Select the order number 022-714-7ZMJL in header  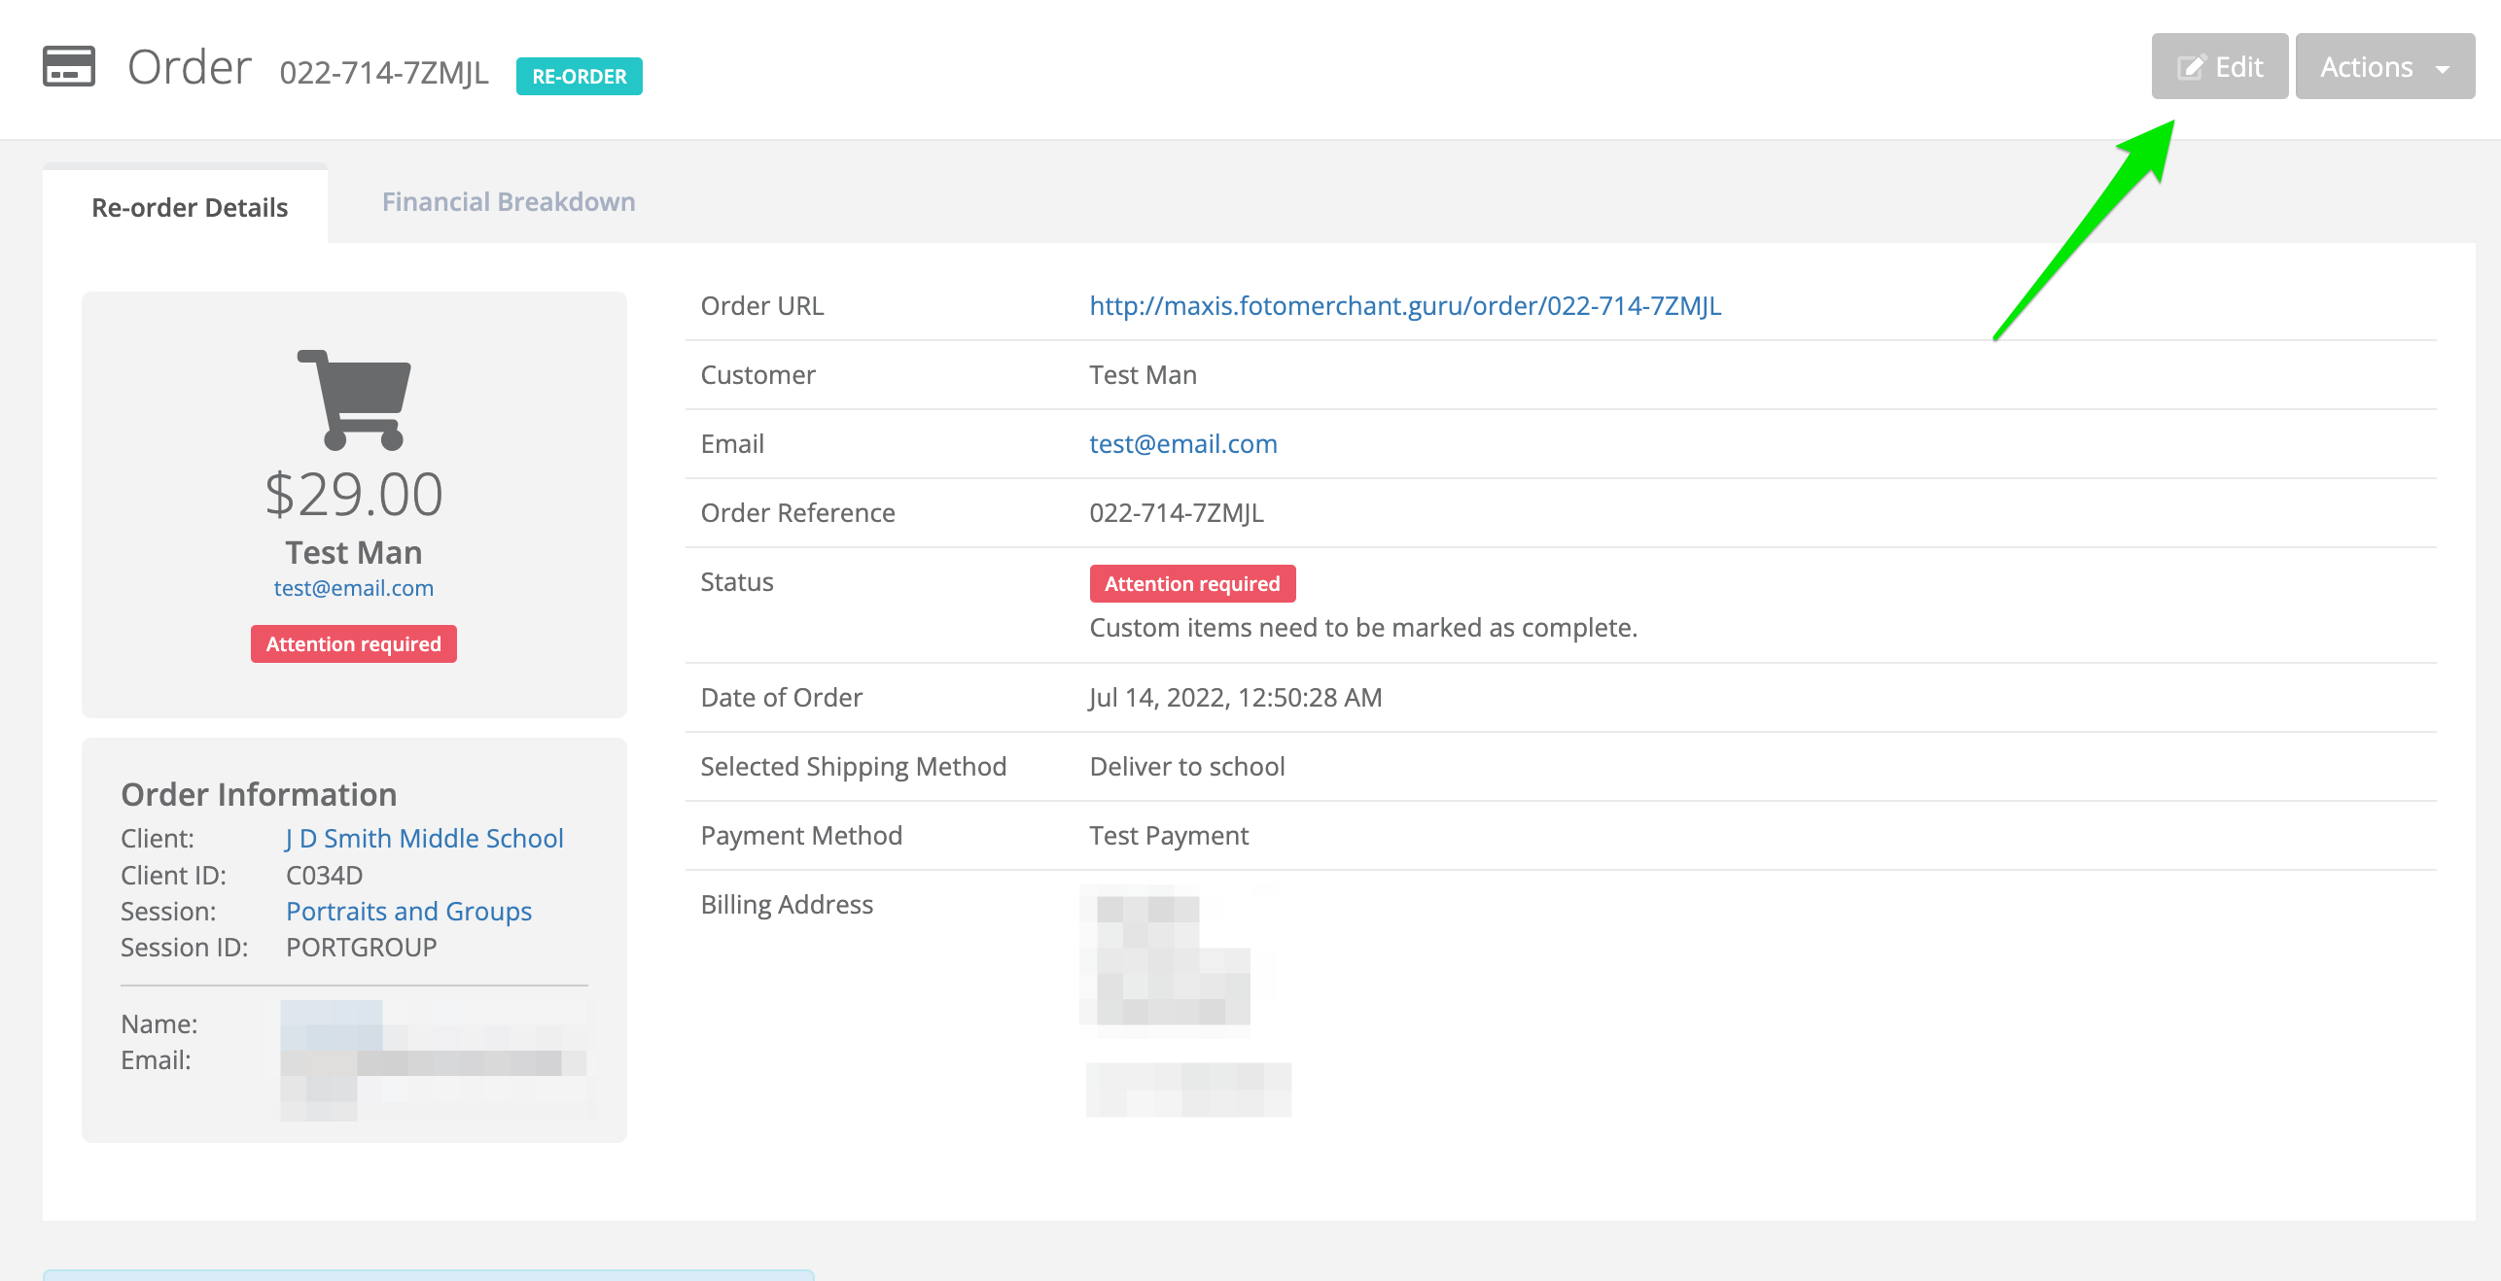[384, 72]
